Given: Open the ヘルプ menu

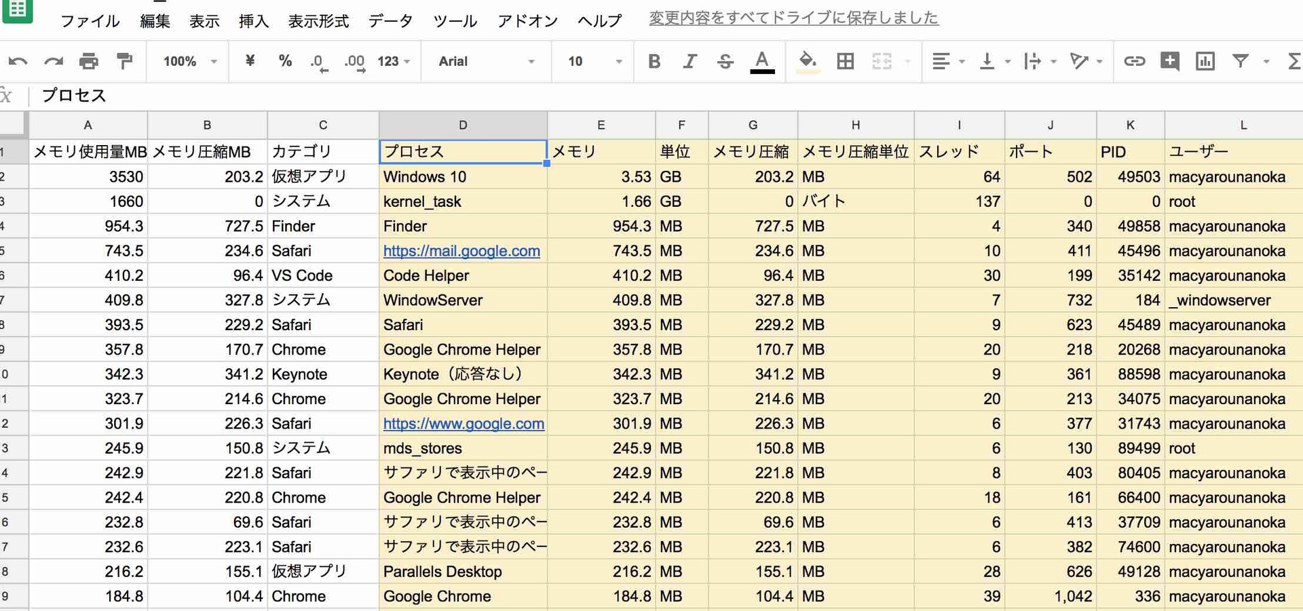Looking at the screenshot, I should 599,21.
